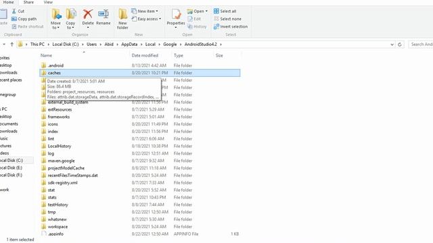Viewport: 433px width, 243px height.
Task: Select the caches folder row
Action: [x=140, y=73]
